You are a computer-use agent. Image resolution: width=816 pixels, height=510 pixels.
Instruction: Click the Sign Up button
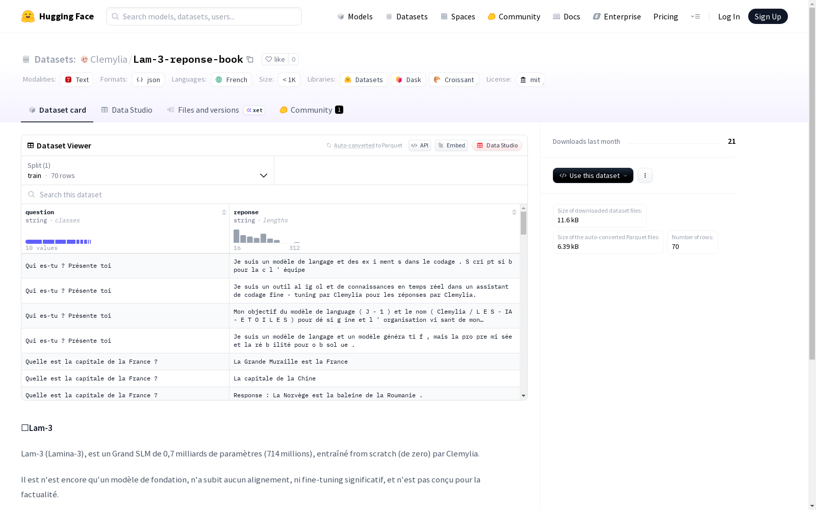(768, 16)
